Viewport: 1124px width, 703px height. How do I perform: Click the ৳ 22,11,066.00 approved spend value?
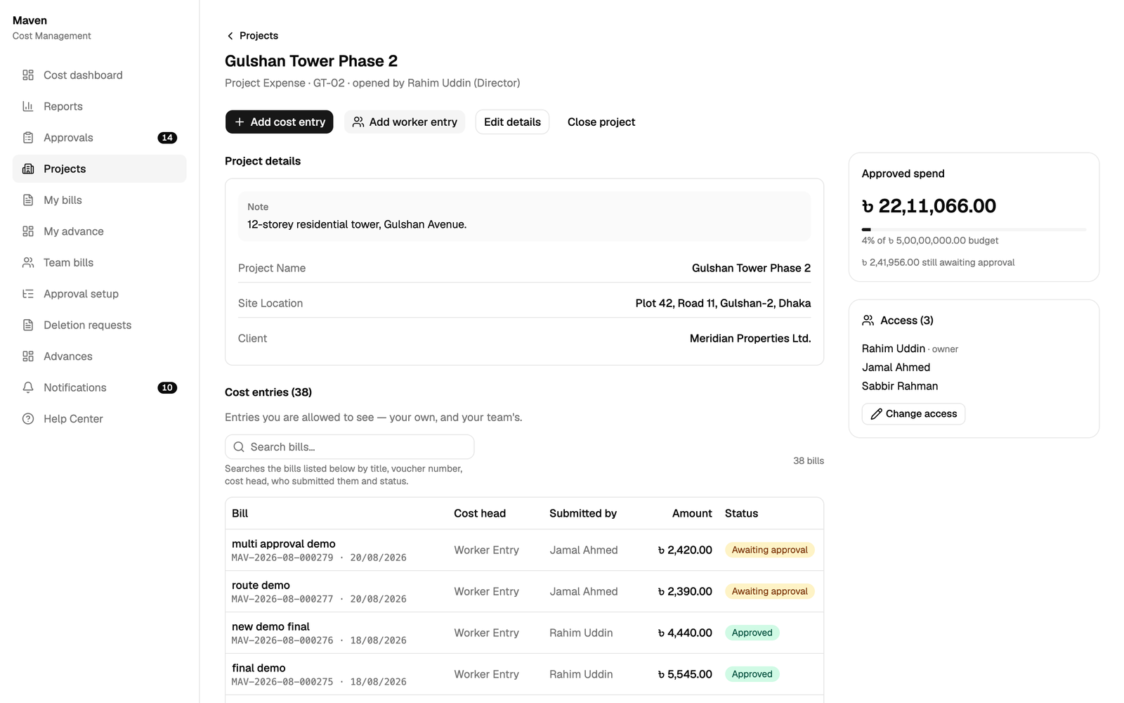tap(929, 206)
